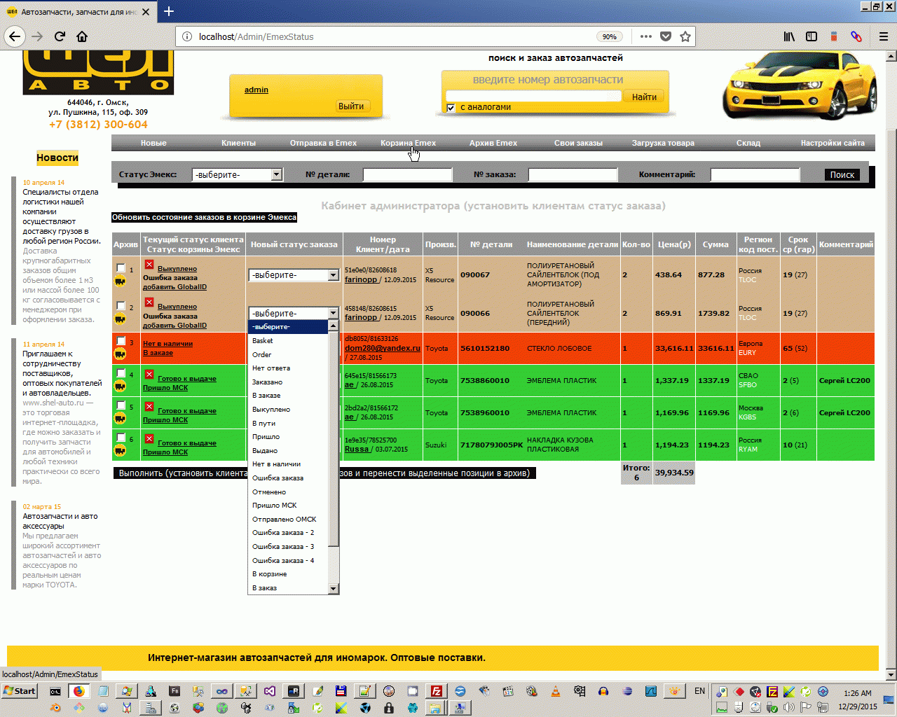This screenshot has width=897, height=717.
Task: Open the 'Архив Emex' menu item
Action: pyautogui.click(x=493, y=143)
